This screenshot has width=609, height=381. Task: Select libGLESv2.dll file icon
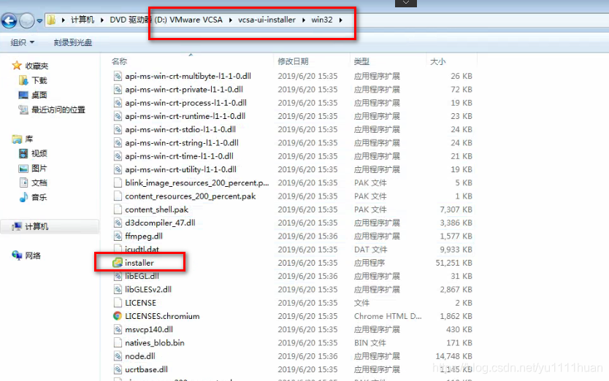[118, 289]
